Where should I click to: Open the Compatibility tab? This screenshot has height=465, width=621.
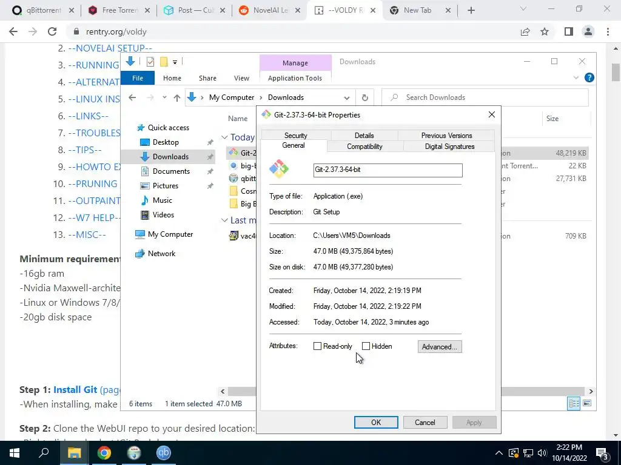pos(364,147)
